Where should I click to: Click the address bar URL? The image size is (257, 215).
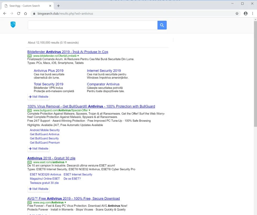tap(65, 13)
